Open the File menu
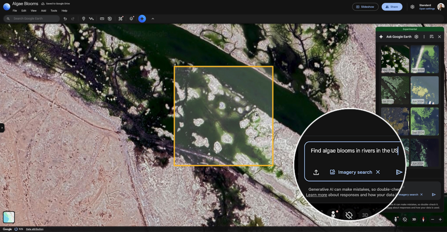 click(15, 11)
